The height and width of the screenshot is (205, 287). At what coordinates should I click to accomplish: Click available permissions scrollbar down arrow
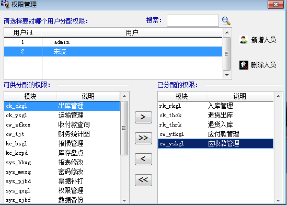pyautogui.click(x=124, y=201)
